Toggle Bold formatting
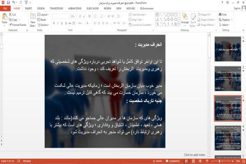246x164 pixels. click(x=54, y=23)
